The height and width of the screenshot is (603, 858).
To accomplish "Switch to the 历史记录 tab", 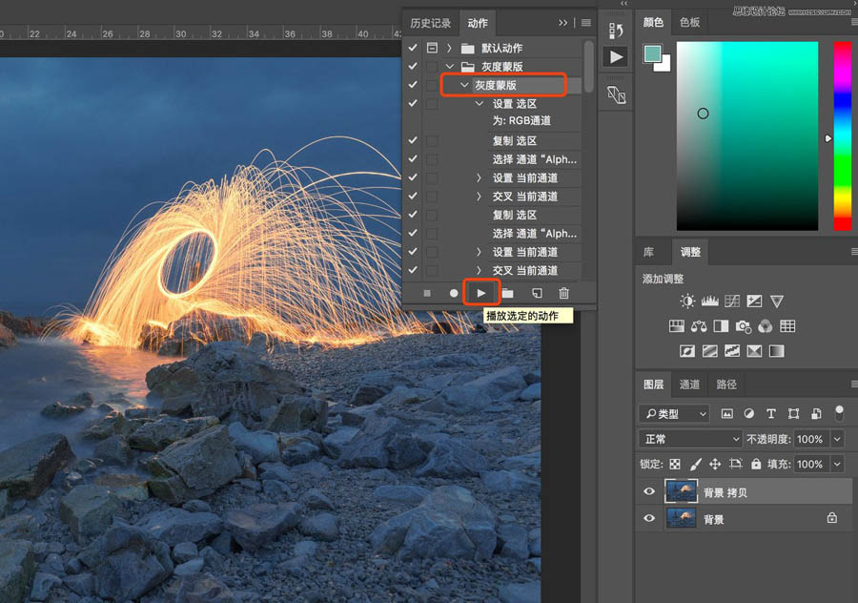I will 430,23.
